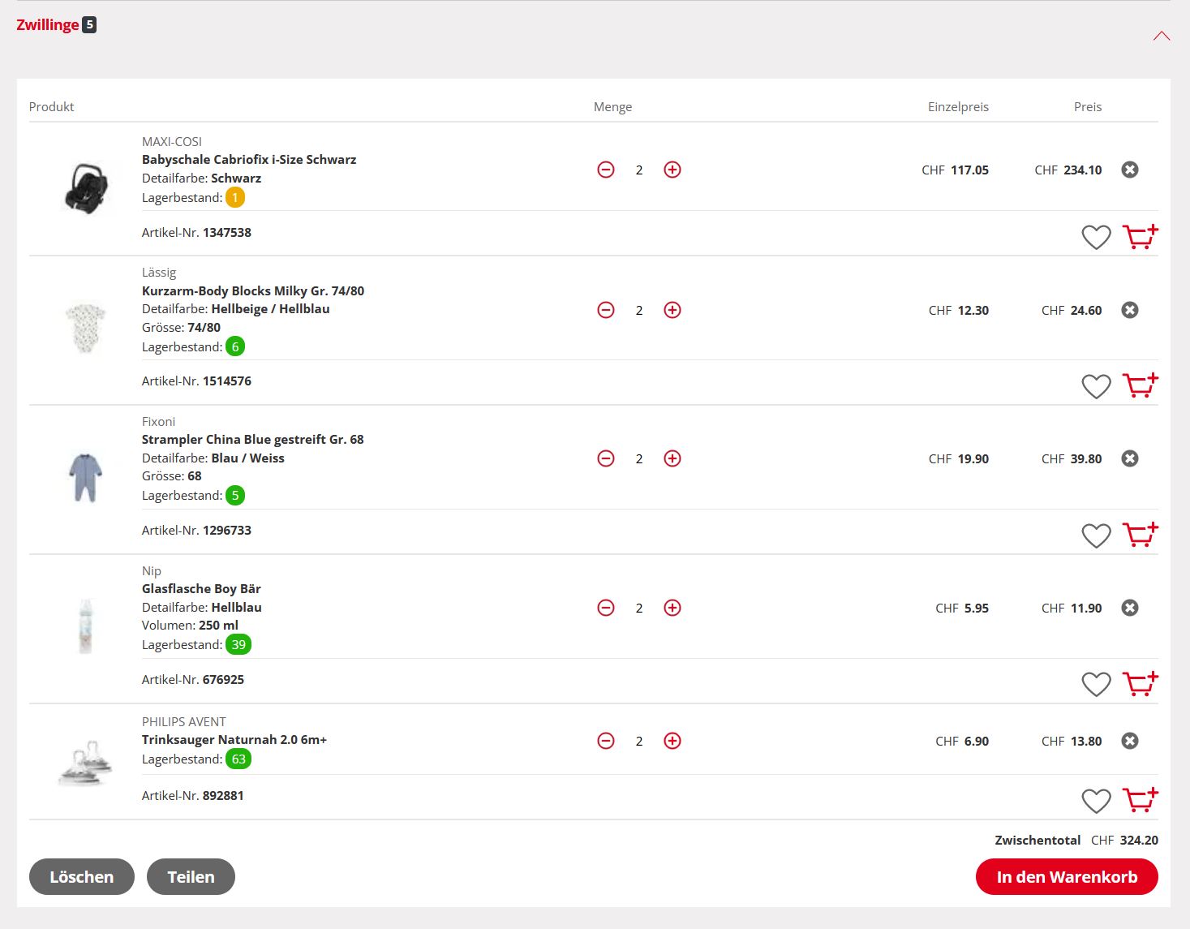
Task: Click the green stock badge 5 for Strampler
Action: 235,496
